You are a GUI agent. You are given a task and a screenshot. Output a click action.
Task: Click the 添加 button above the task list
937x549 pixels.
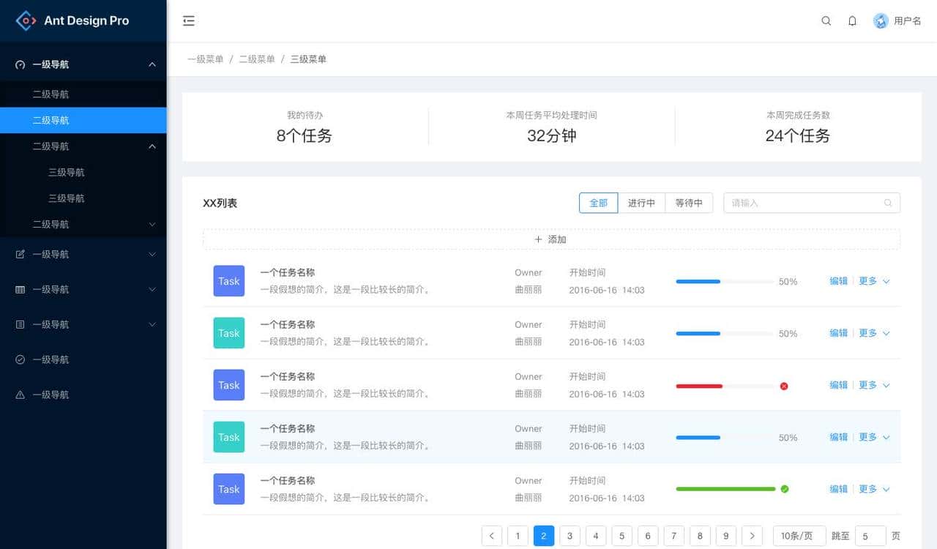(550, 239)
